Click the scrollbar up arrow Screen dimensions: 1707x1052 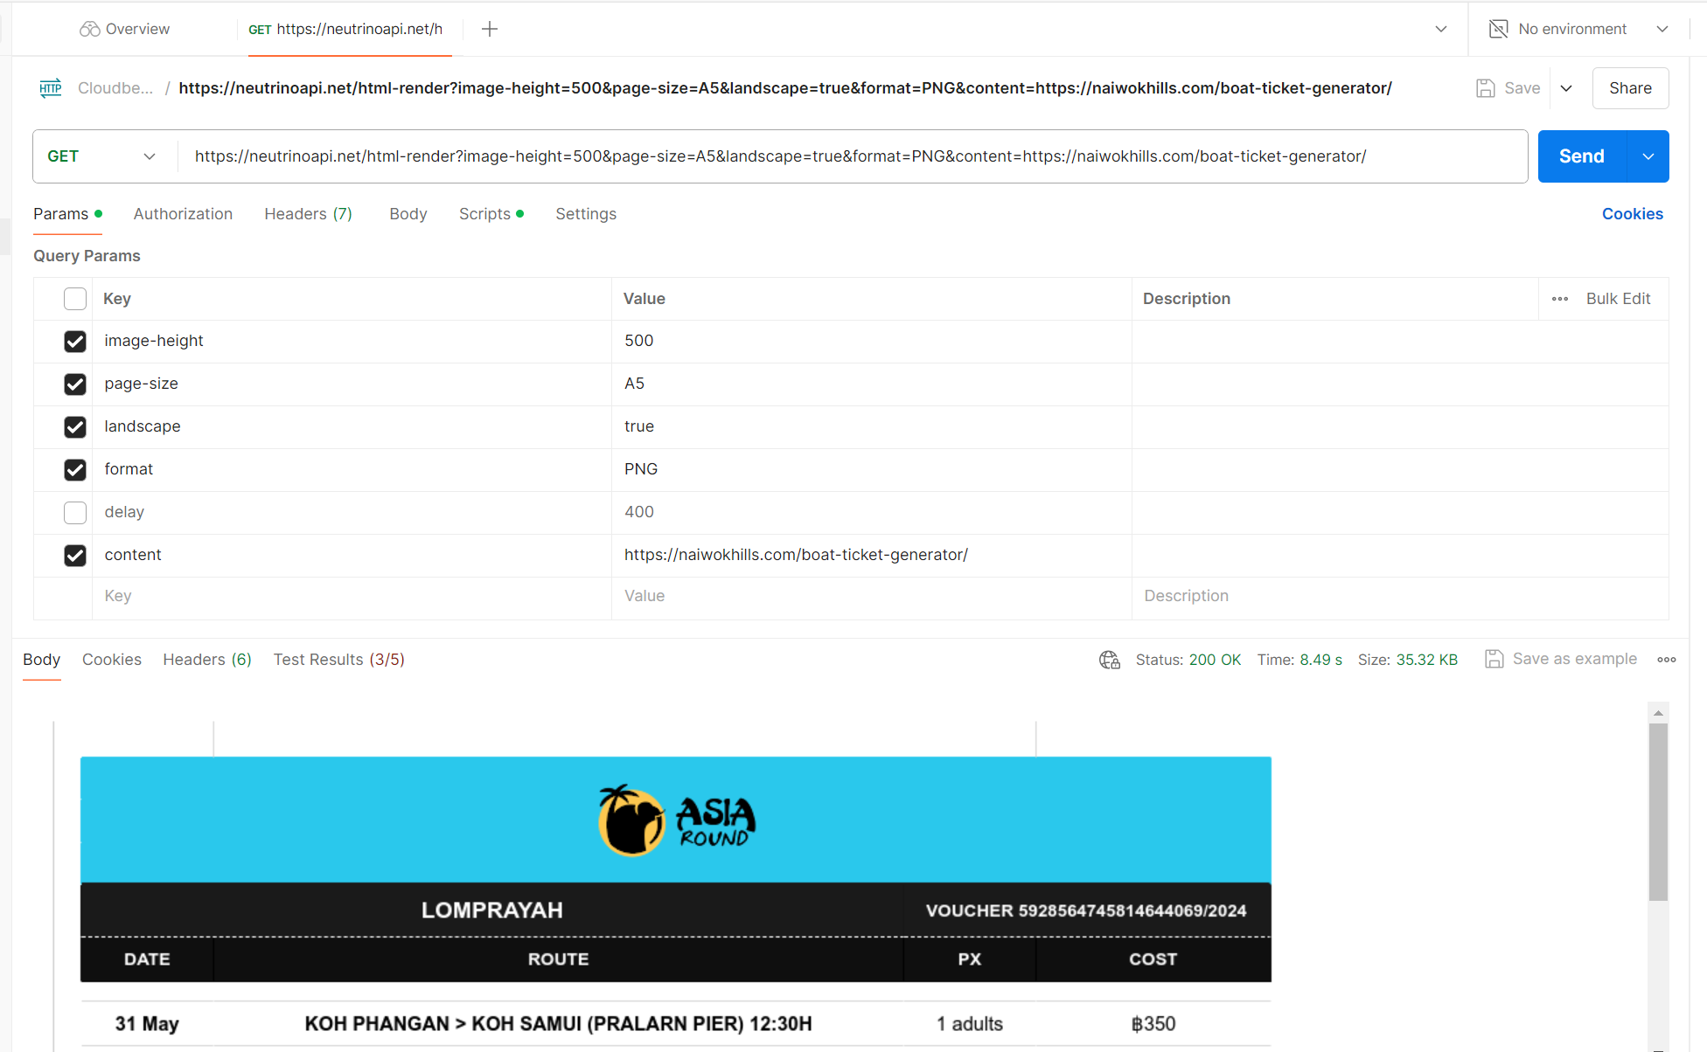(x=1658, y=713)
